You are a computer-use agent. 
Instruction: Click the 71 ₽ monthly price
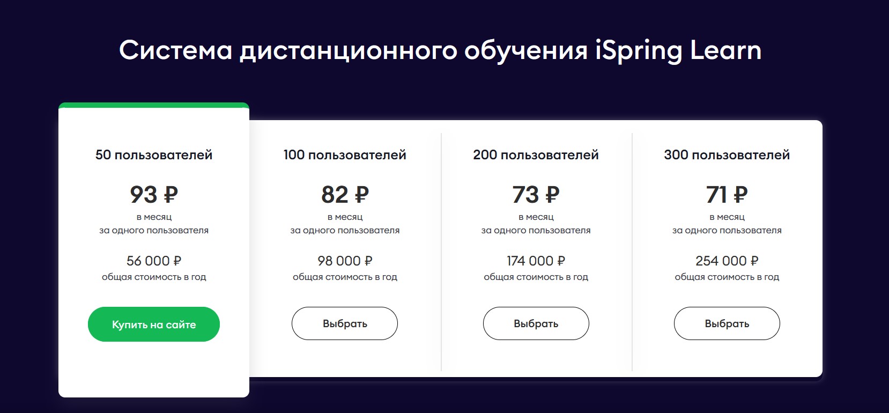[x=727, y=195]
